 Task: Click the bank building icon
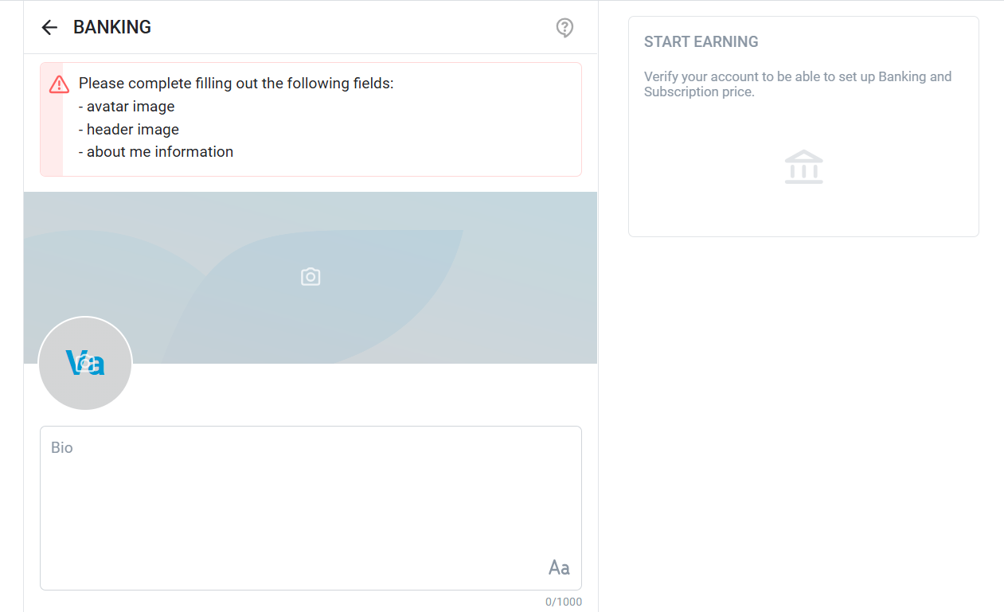(803, 167)
